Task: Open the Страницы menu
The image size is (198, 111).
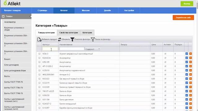Action: pos(42,10)
